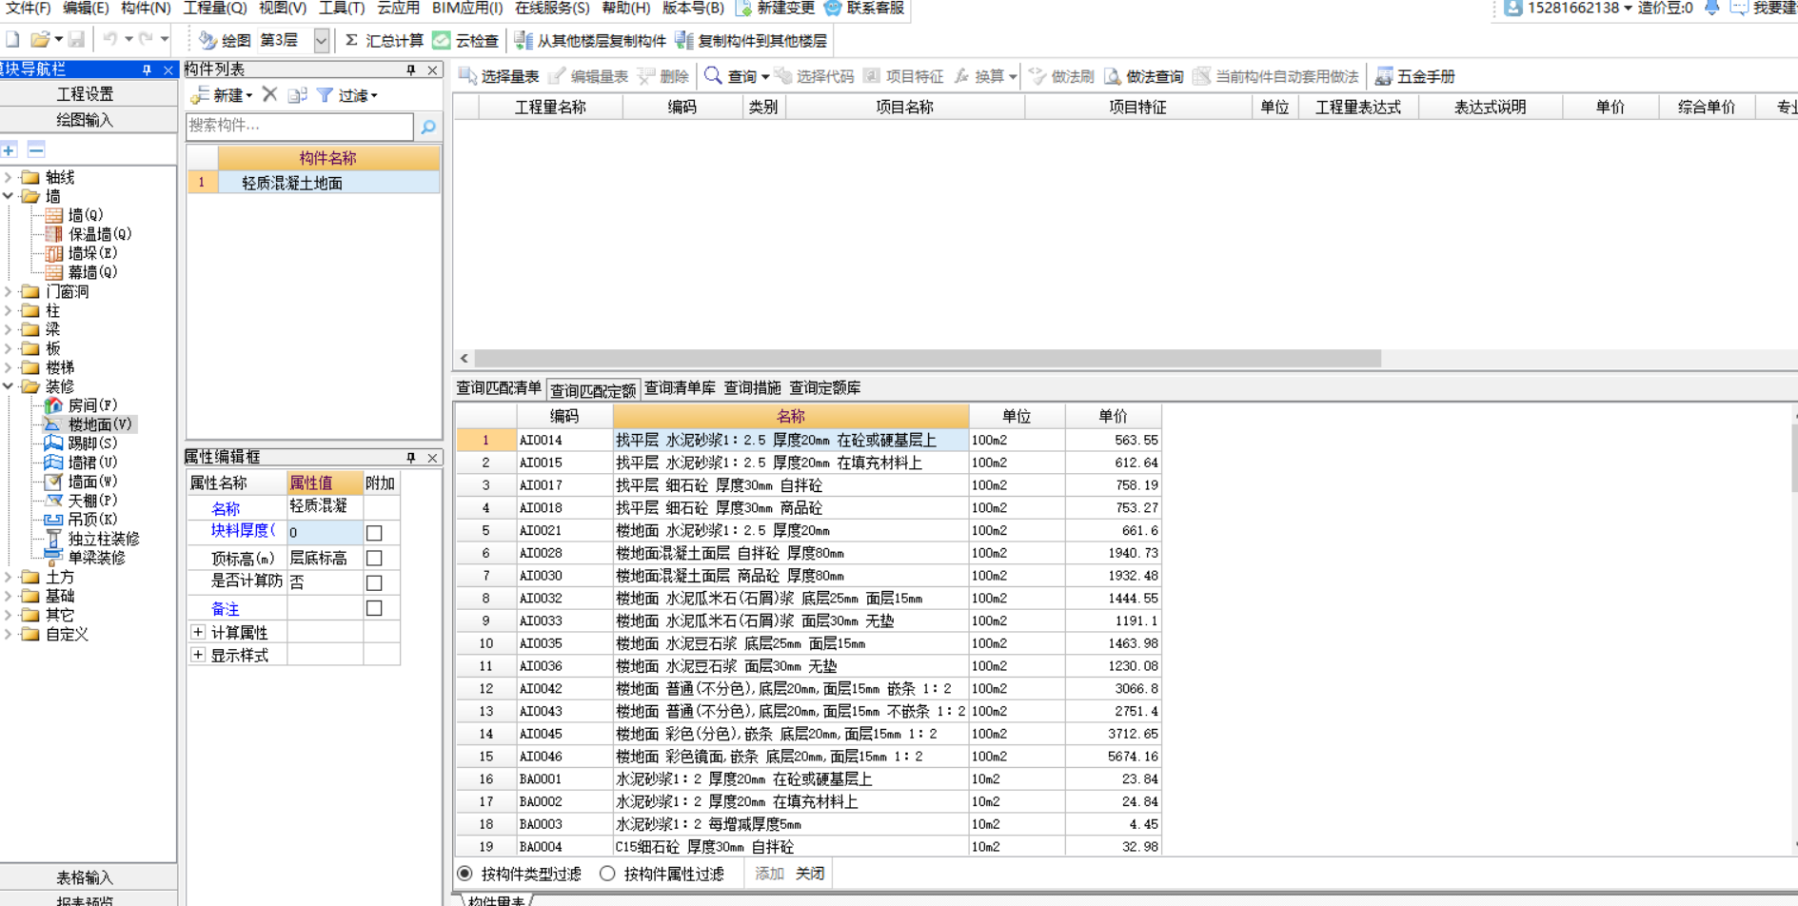Select 踢脚(S) tree item
Screen dimensions: 1798x906
click(x=82, y=443)
